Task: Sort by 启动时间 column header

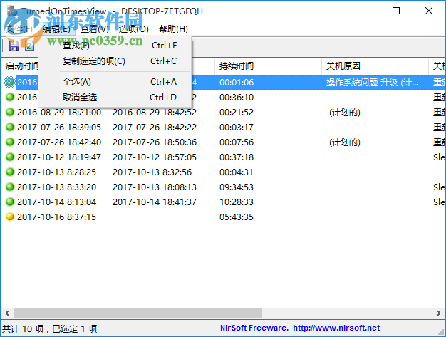Action: pyautogui.click(x=21, y=66)
